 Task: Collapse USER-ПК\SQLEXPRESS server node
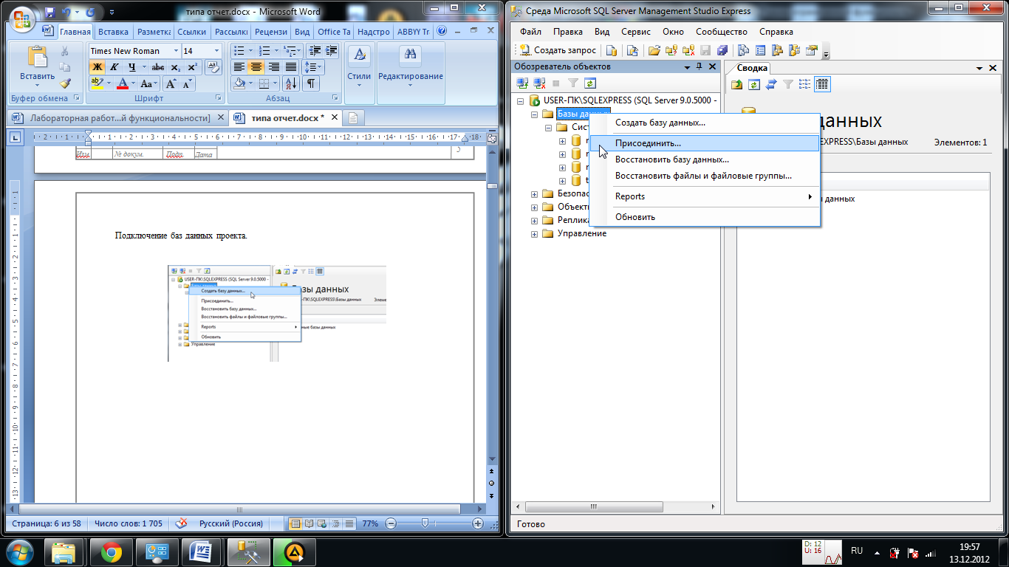click(x=519, y=100)
